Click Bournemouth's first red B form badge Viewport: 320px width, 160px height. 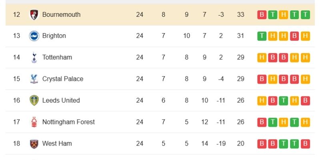[262, 15]
